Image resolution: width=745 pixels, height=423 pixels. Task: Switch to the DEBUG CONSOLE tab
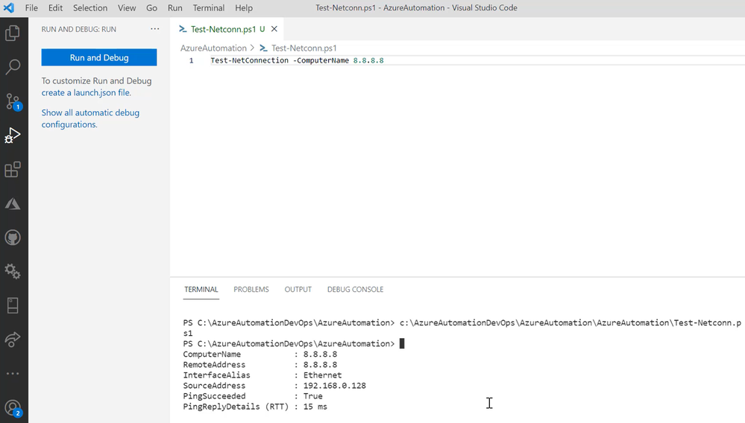tap(355, 289)
